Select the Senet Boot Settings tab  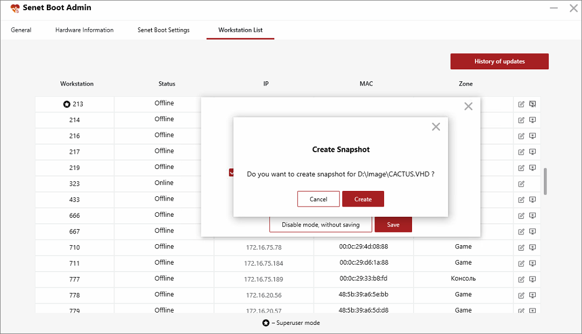pyautogui.click(x=164, y=30)
